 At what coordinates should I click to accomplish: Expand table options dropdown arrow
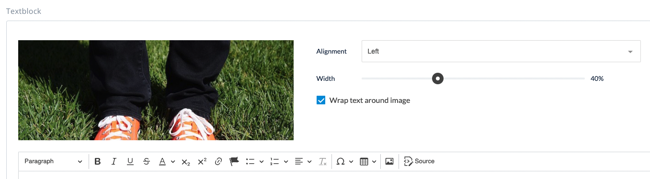pos(374,161)
